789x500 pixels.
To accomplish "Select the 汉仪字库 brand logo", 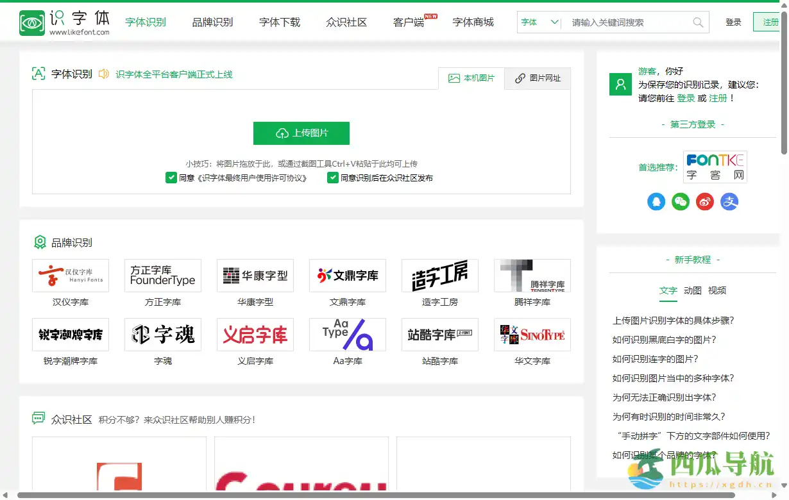I will [70, 275].
